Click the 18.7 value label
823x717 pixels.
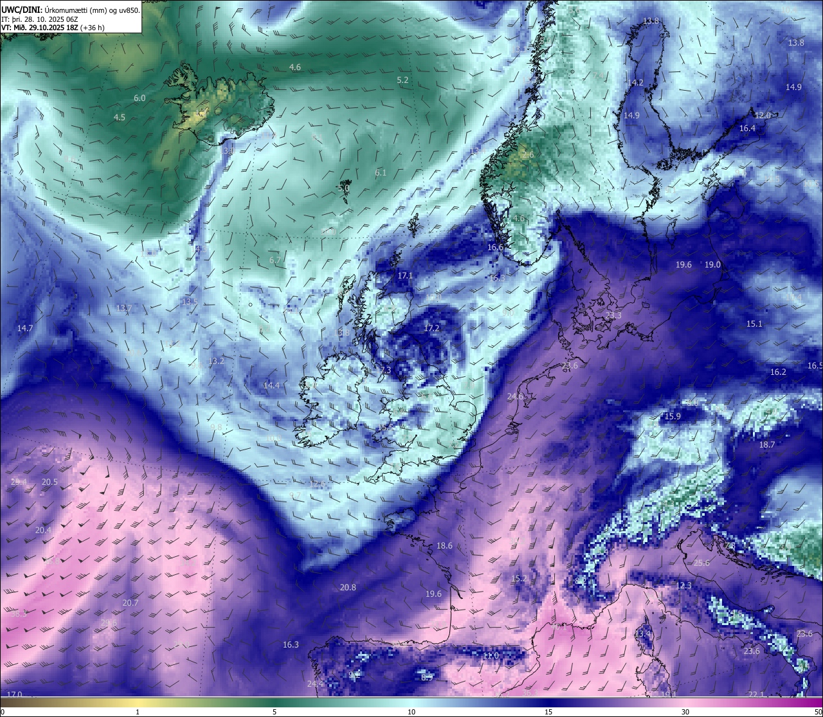(x=767, y=445)
